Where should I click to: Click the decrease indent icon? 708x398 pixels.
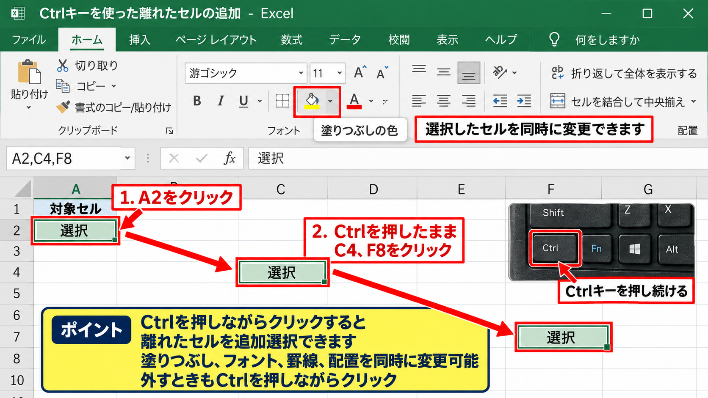click(x=500, y=101)
